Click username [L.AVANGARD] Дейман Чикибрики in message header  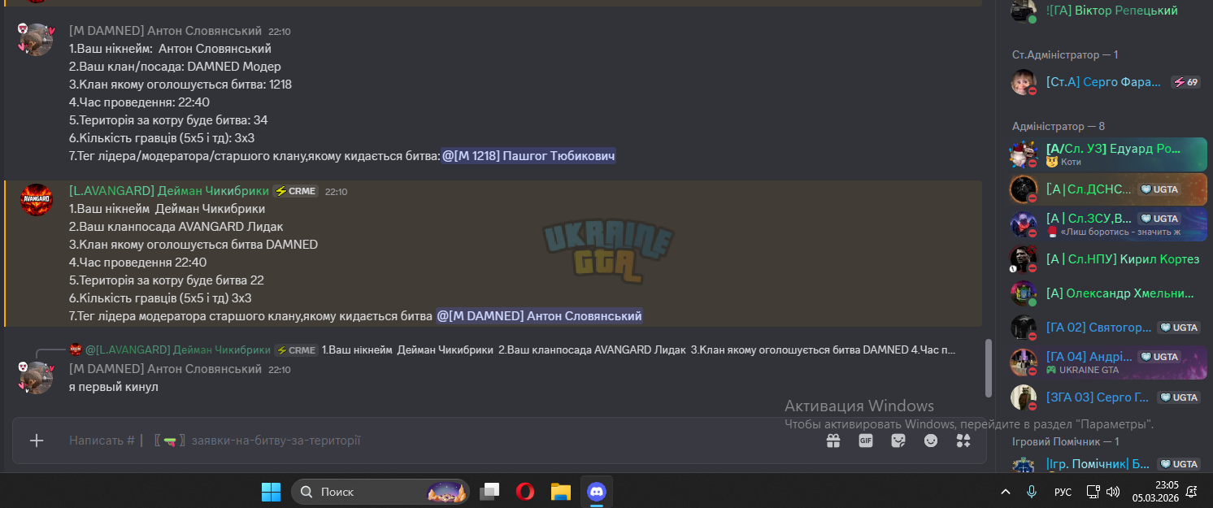pos(169,191)
